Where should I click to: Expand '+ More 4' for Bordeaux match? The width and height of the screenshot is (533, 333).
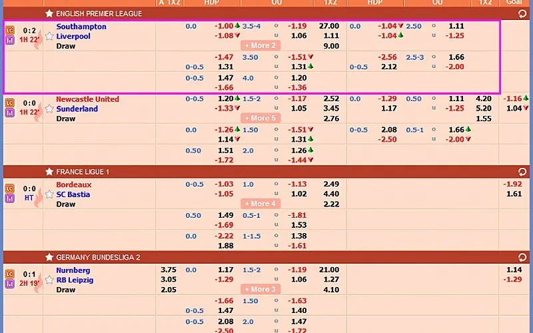[261, 204]
